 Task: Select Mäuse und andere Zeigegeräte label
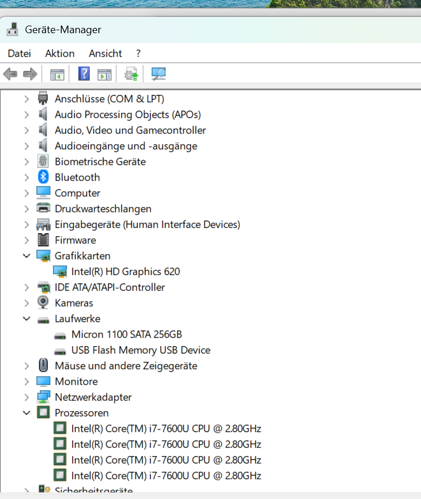pos(126,366)
